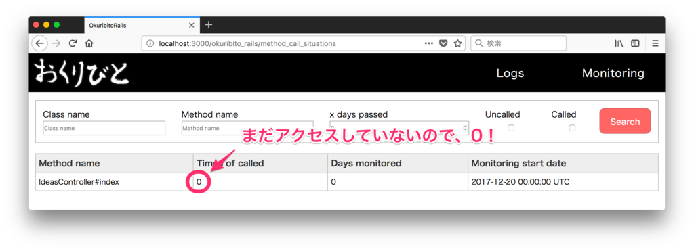Open the browser home page icon
Viewport: 694px width, 251px height.
[89, 43]
